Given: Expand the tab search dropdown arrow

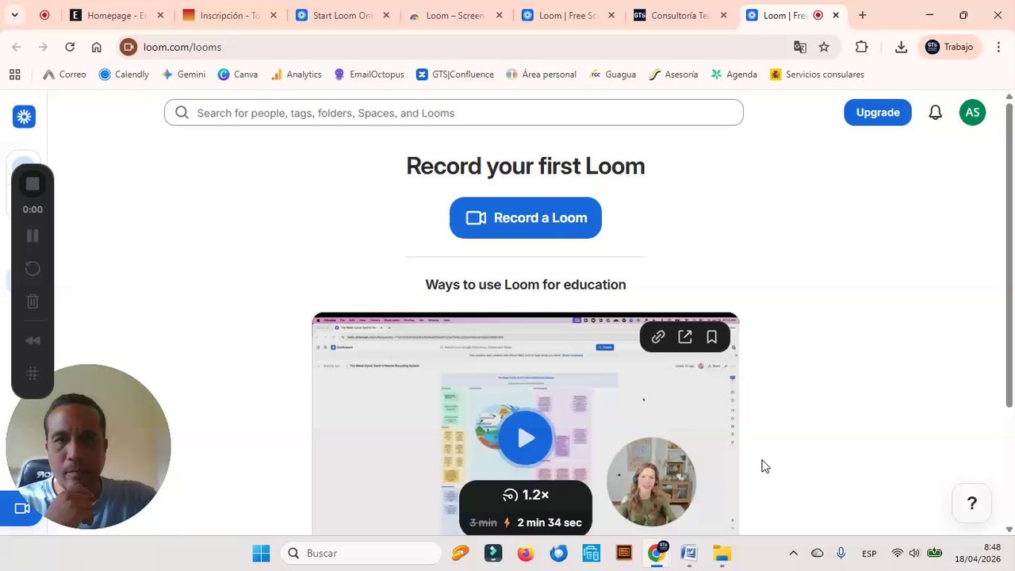Looking at the screenshot, I should pyautogui.click(x=14, y=15).
